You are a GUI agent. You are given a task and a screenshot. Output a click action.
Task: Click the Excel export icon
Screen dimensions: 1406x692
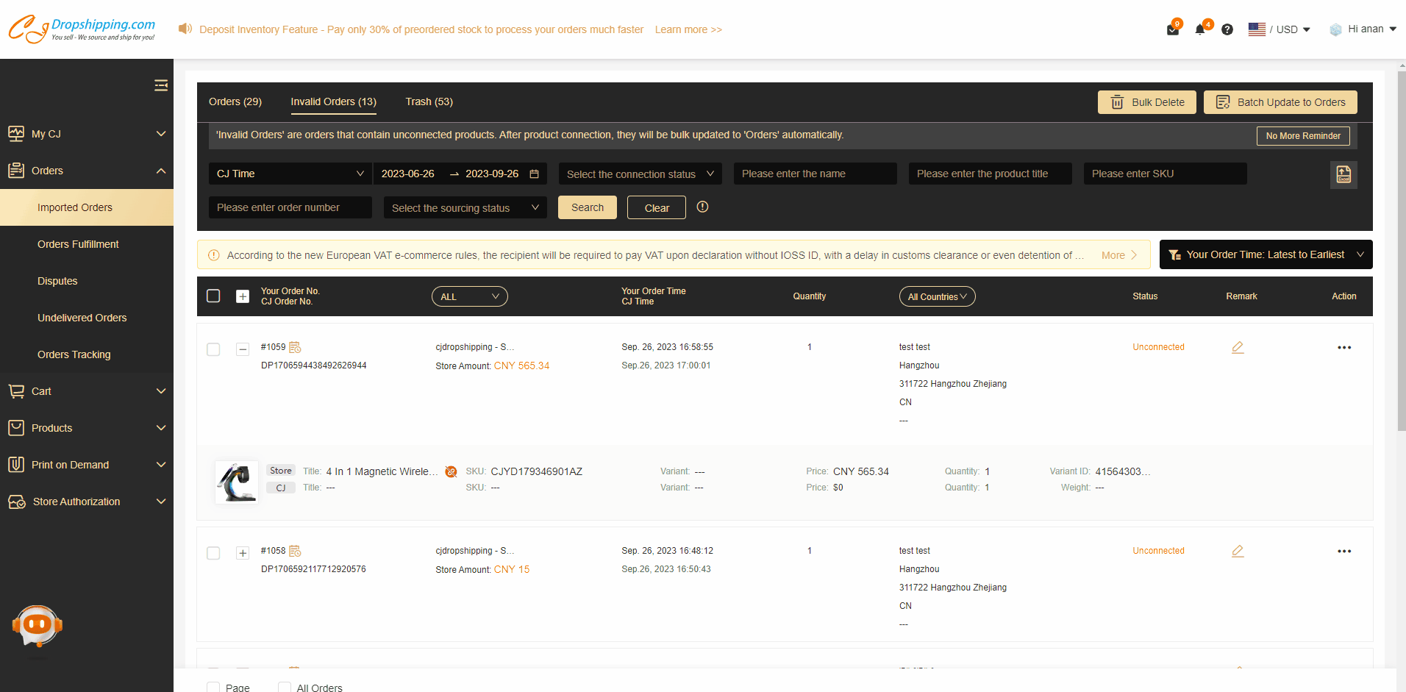[x=1343, y=174]
